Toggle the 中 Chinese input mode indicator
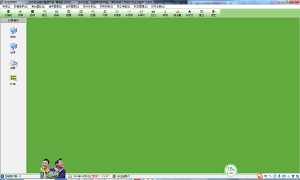300x180 pixels. 265,176
